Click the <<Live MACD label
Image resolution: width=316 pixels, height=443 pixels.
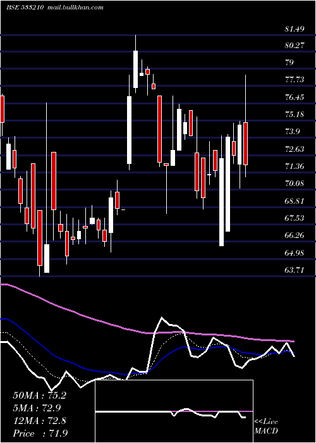[x=266, y=426]
